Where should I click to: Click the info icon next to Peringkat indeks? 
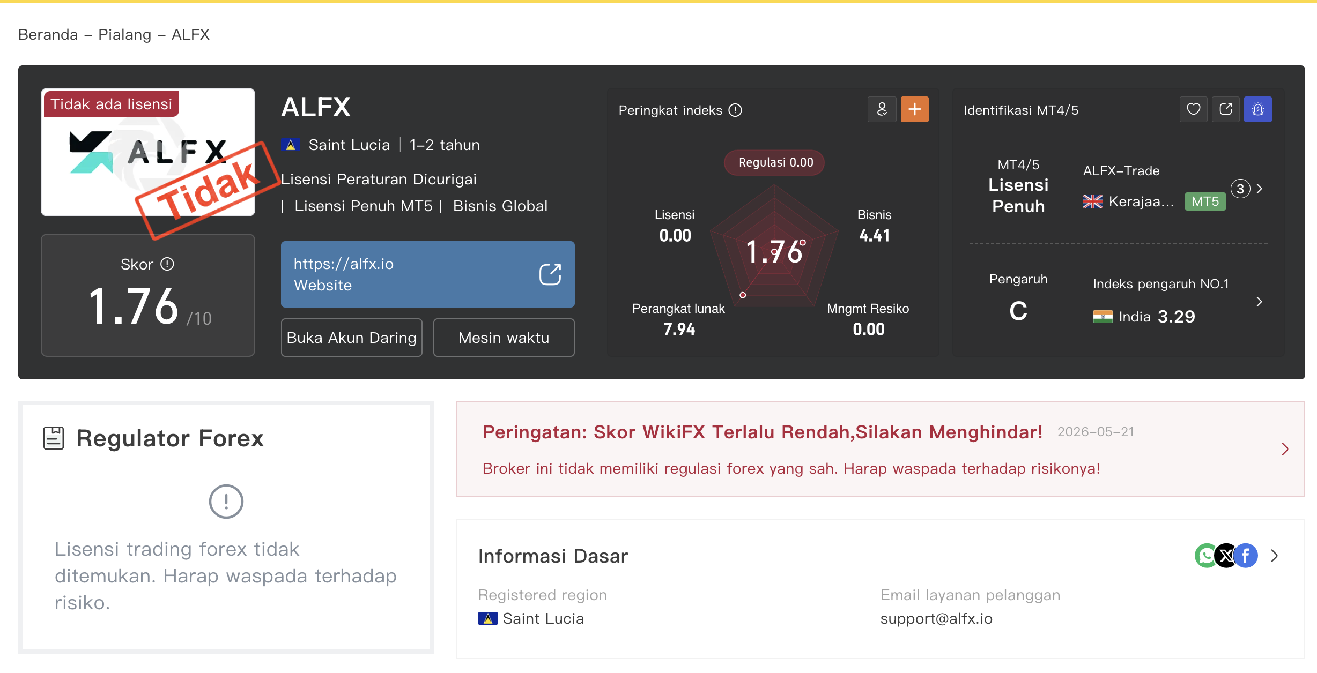[735, 110]
